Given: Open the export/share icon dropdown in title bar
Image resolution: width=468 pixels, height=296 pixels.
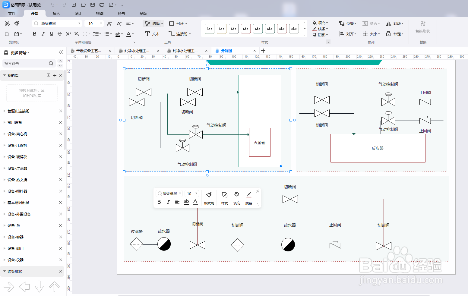Looking at the screenshot, I should click(112, 5).
